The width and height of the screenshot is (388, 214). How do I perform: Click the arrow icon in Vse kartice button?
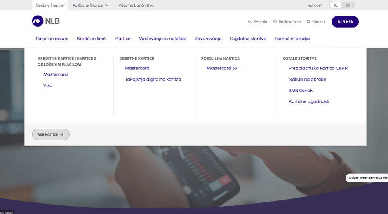click(x=62, y=135)
